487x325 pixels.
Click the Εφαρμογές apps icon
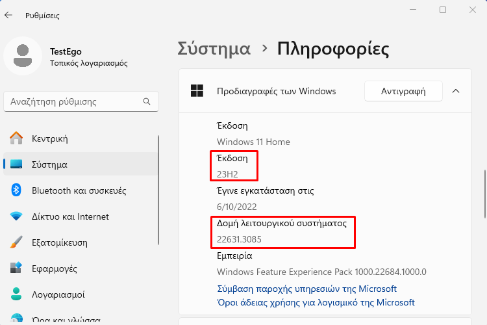tap(16, 268)
